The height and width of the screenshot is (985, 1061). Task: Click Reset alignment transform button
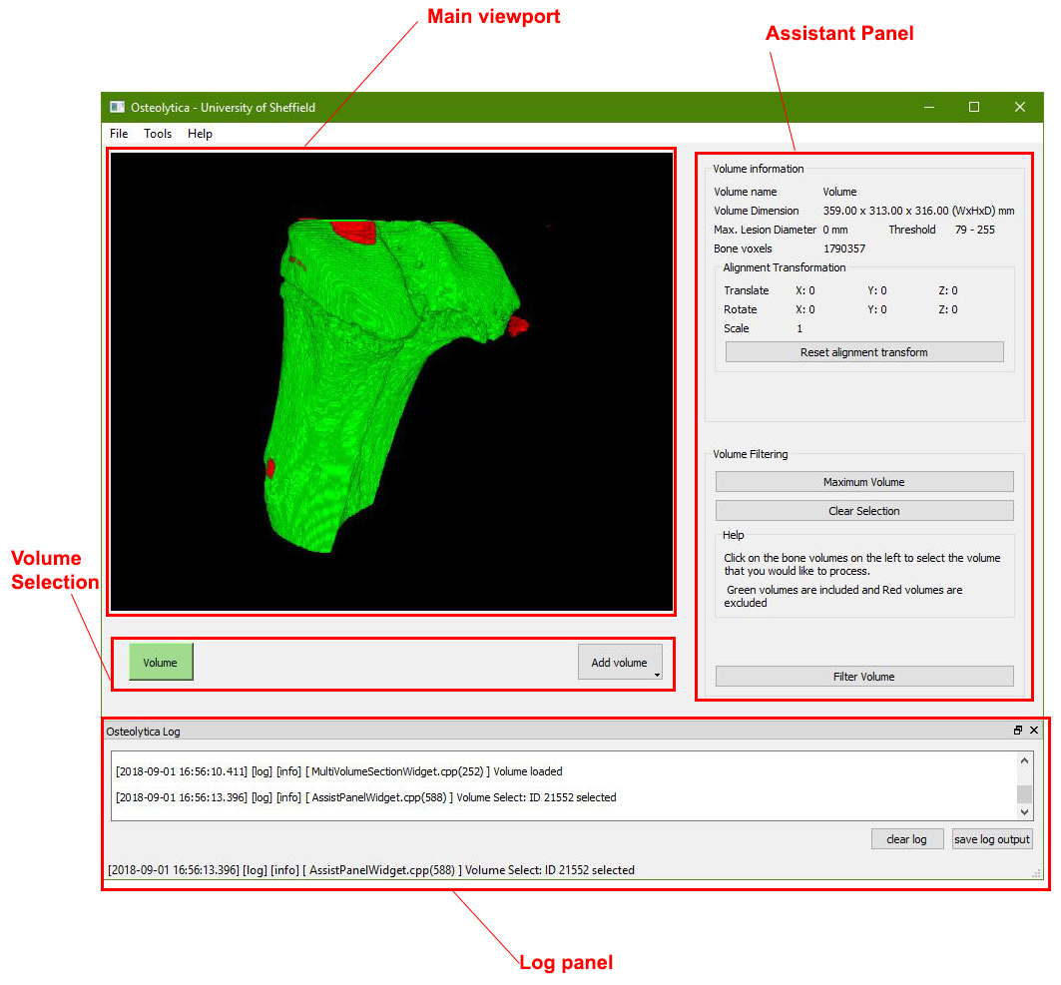coord(864,351)
